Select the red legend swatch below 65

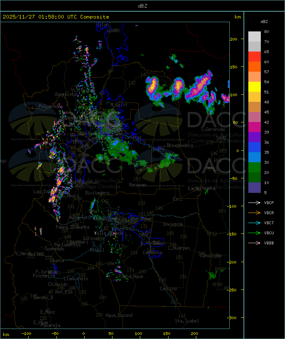[254, 57]
